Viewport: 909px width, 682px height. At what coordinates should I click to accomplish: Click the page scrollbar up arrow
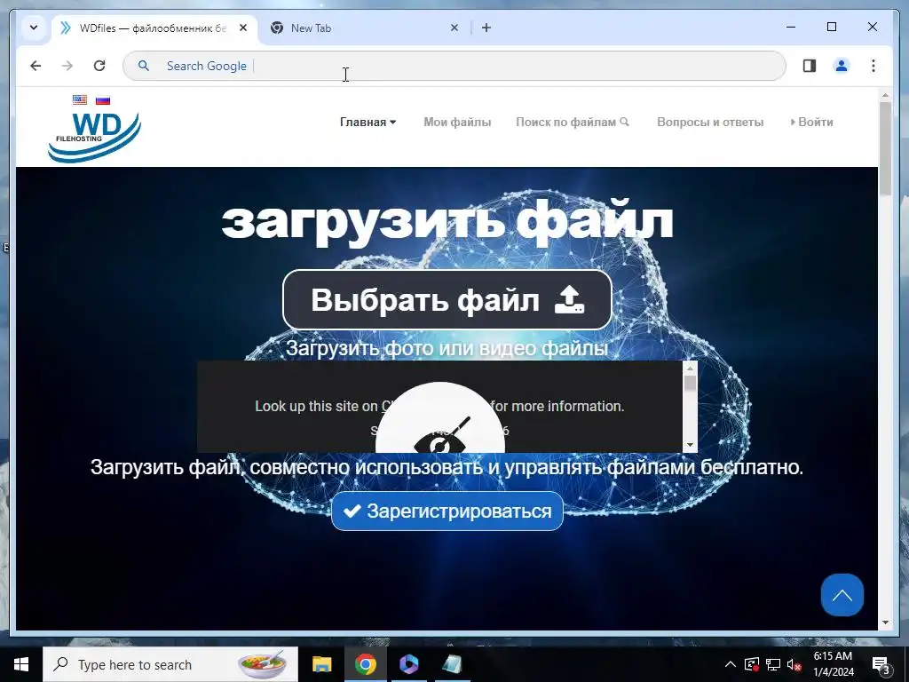(x=885, y=95)
